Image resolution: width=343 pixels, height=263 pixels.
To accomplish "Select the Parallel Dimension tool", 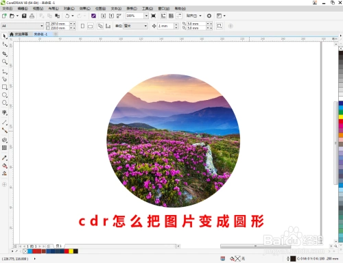I will click(4, 123).
